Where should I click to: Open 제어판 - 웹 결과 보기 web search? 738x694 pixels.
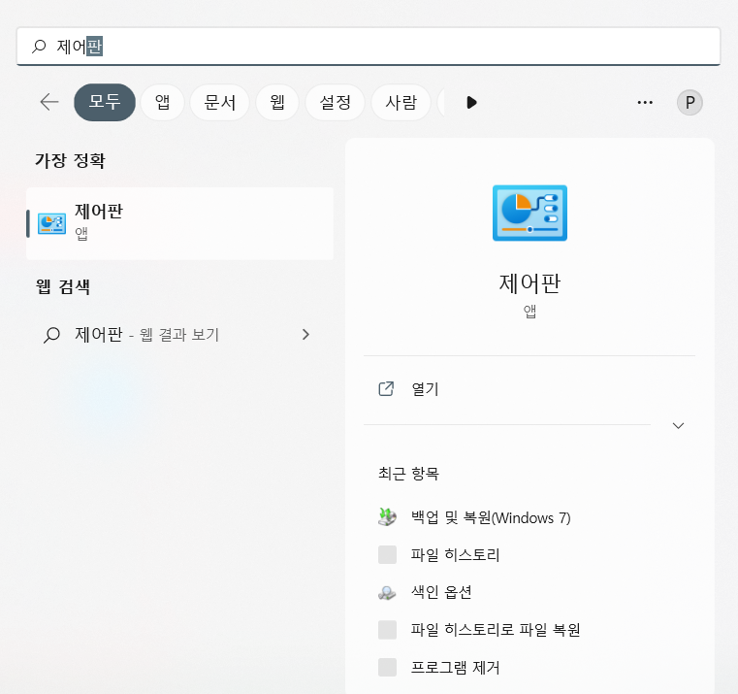(179, 335)
